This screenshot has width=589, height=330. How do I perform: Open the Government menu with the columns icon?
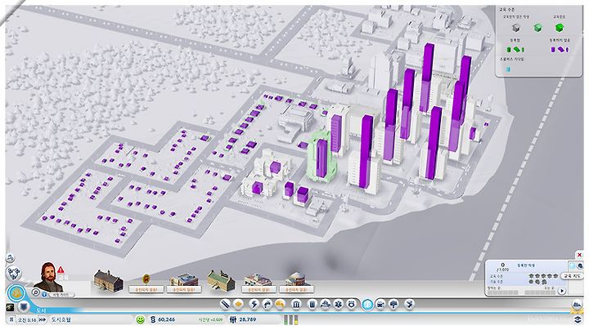(296, 304)
